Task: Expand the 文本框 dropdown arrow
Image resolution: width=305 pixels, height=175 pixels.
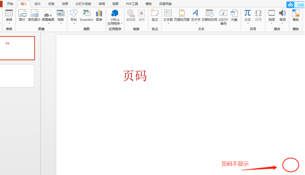Action: pyautogui.click(x=168, y=23)
